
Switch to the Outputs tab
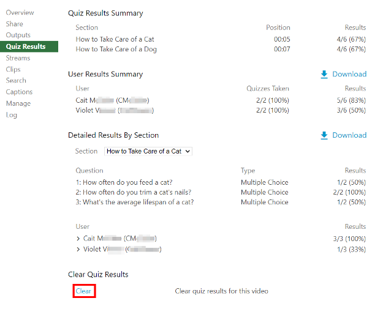pyautogui.click(x=18, y=35)
